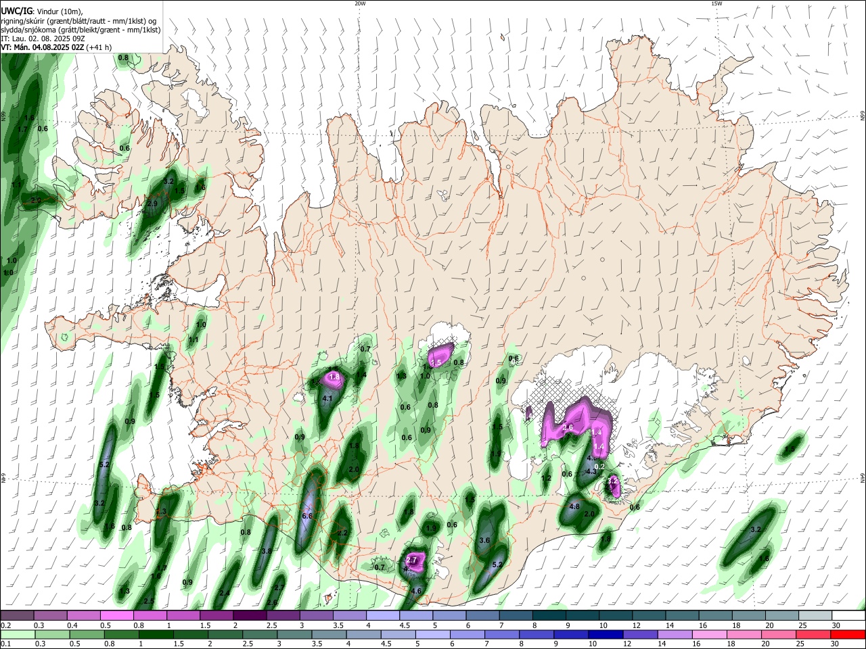This screenshot has height=649, width=866.
Task: Select the 4.6 value near the south coast
Action: click(x=416, y=591)
